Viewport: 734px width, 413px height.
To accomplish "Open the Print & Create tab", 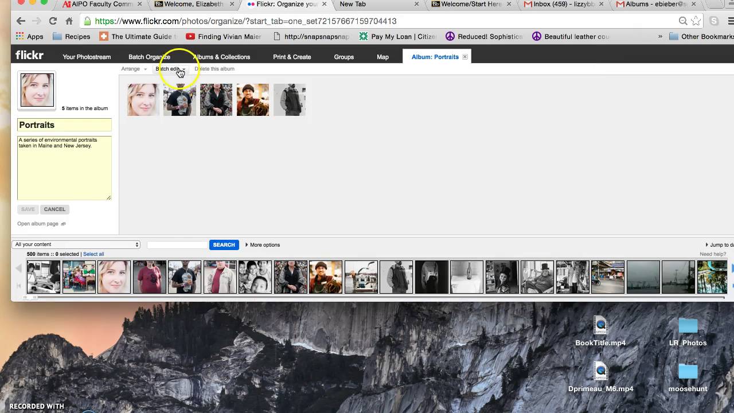I will [292, 57].
